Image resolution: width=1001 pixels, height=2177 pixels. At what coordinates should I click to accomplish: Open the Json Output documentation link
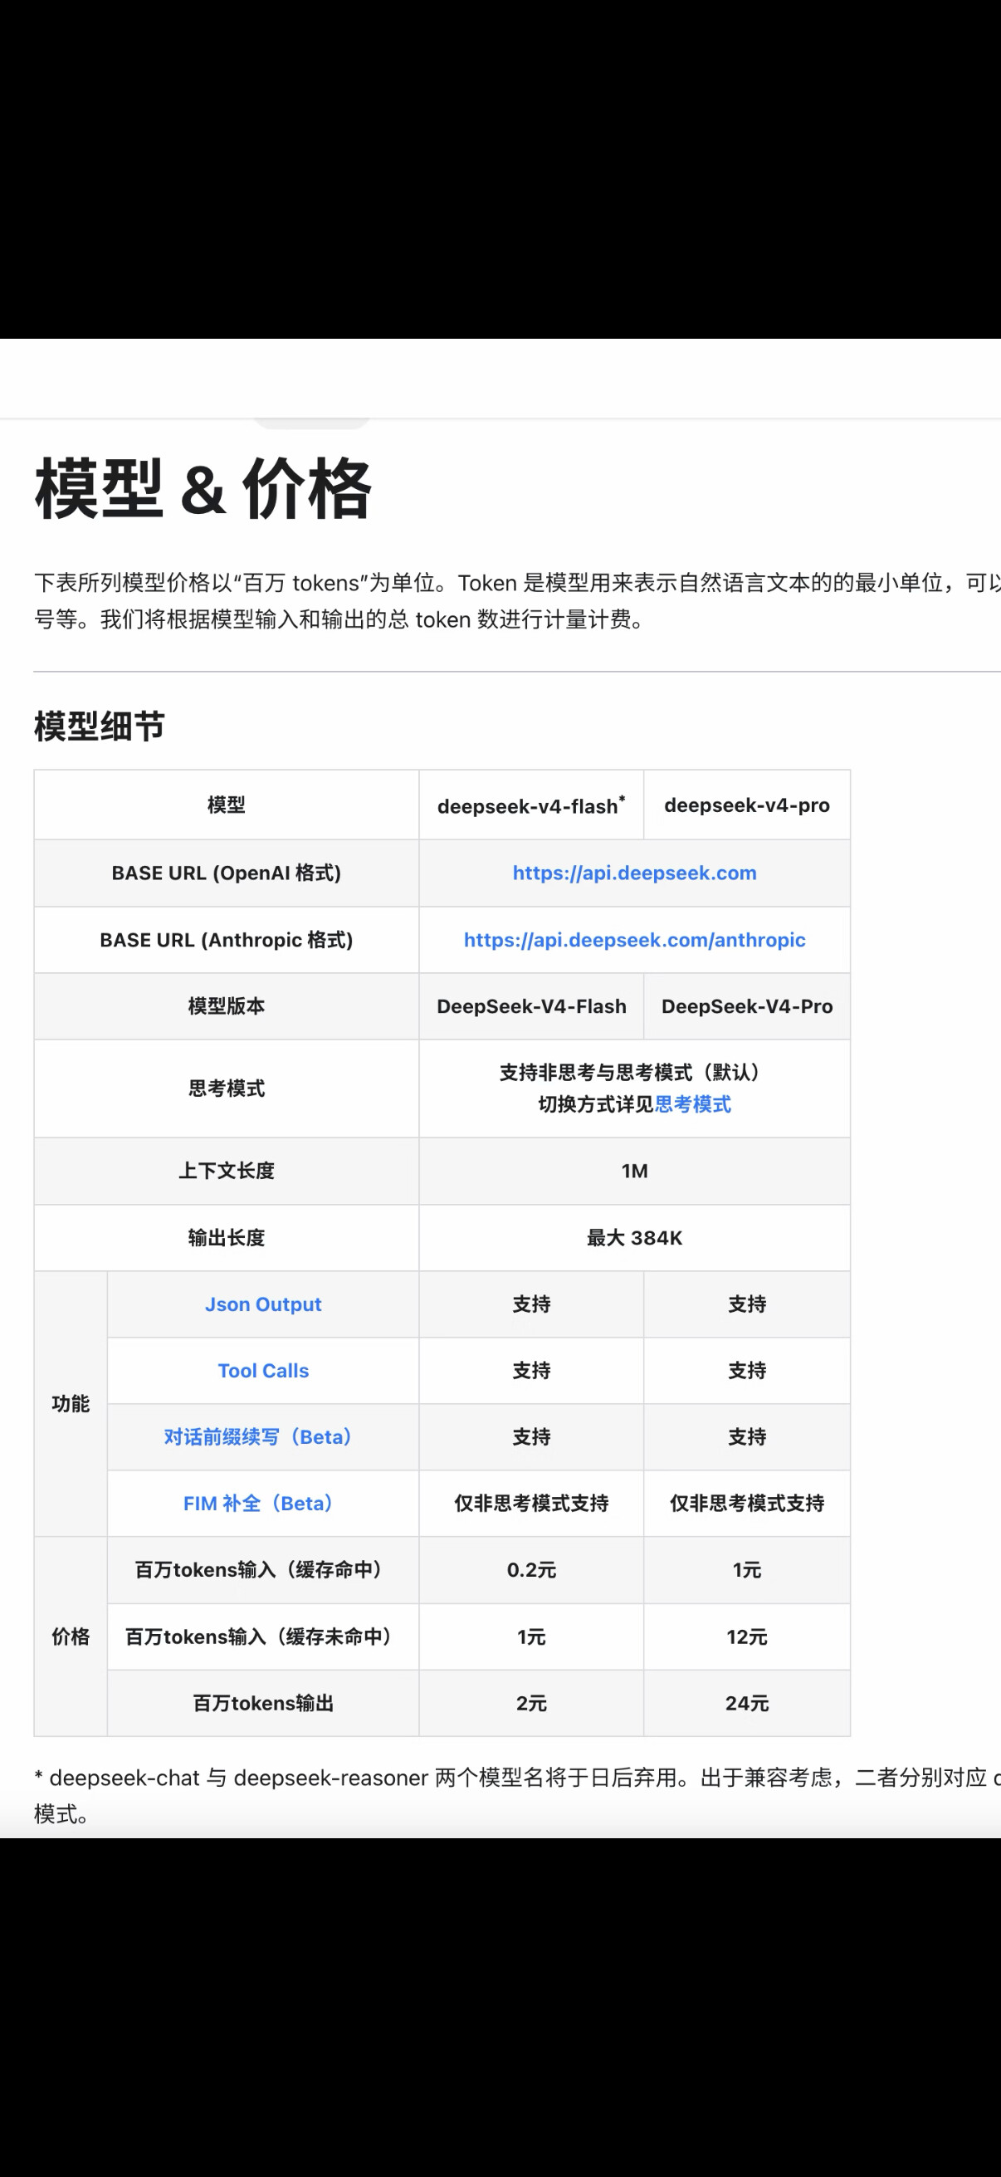coord(263,1304)
